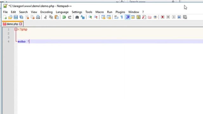Redo the action with the Redo arrow
The image size is (203, 114).
click(70, 17)
